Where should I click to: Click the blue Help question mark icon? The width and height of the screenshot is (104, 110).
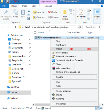[x=102, y=6]
